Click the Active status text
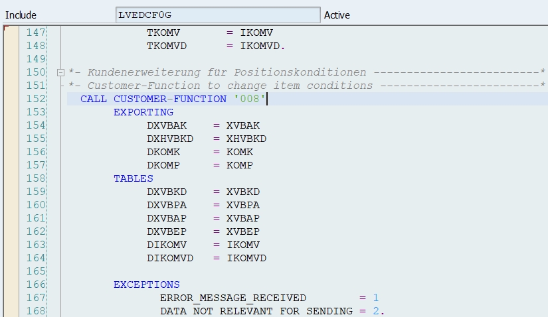This screenshot has height=317, width=548. click(337, 15)
